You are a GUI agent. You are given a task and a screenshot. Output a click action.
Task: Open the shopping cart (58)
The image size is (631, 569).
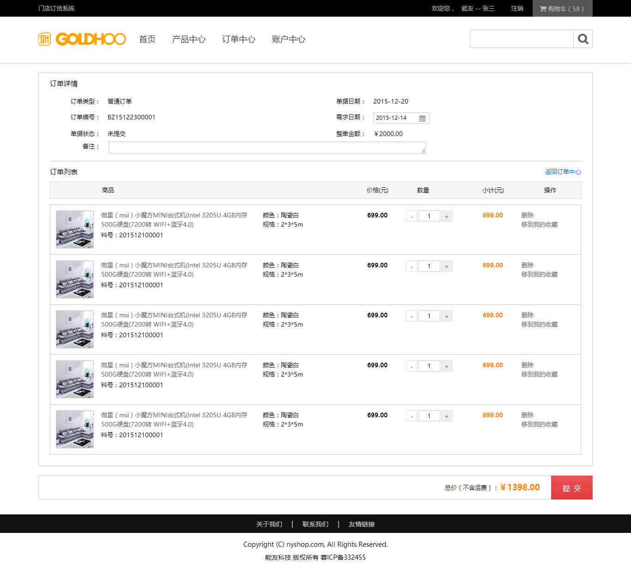(x=562, y=8)
